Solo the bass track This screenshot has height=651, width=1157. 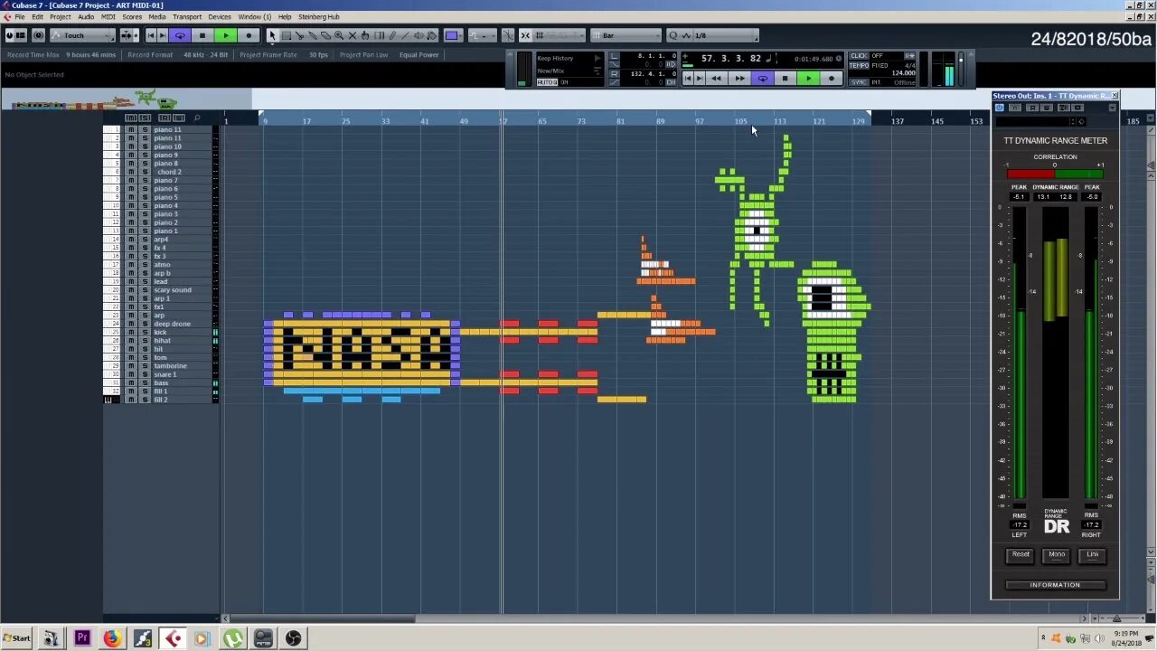click(x=145, y=382)
